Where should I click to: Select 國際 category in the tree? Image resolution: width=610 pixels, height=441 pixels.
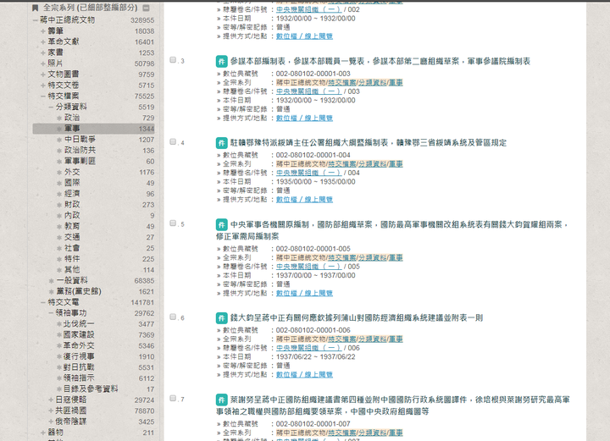pos(72,183)
